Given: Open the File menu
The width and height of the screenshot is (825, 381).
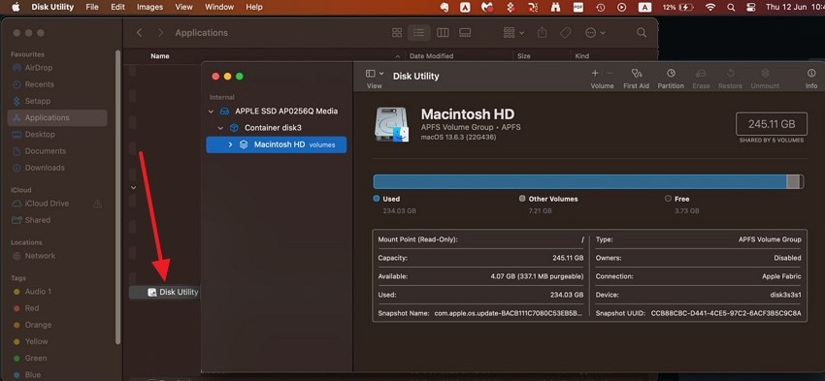Looking at the screenshot, I should [92, 8].
